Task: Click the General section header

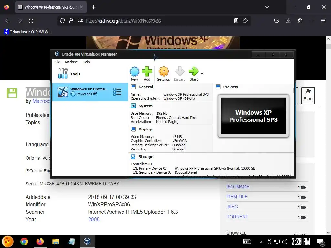Action: click(x=146, y=87)
